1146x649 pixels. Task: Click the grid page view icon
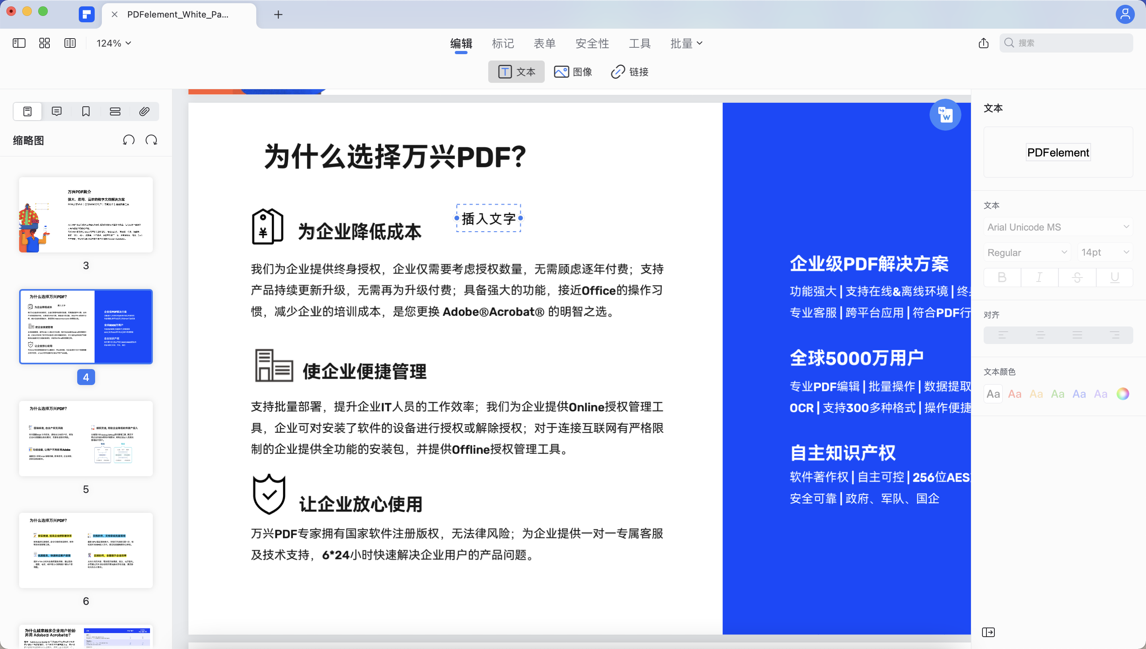[x=44, y=43]
